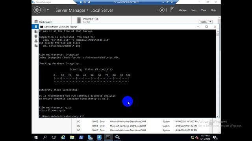Click the signal strength icon on connection bar
Image resolution: width=252 pixels, height=141 pixels.
pyautogui.click(x=89, y=2)
